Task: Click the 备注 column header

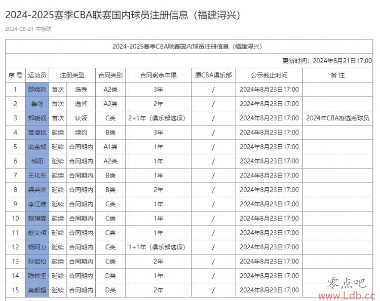Action: pyautogui.click(x=337, y=75)
